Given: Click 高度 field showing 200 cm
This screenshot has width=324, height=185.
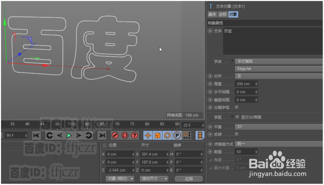Looking at the screenshot, I should pos(245,84).
